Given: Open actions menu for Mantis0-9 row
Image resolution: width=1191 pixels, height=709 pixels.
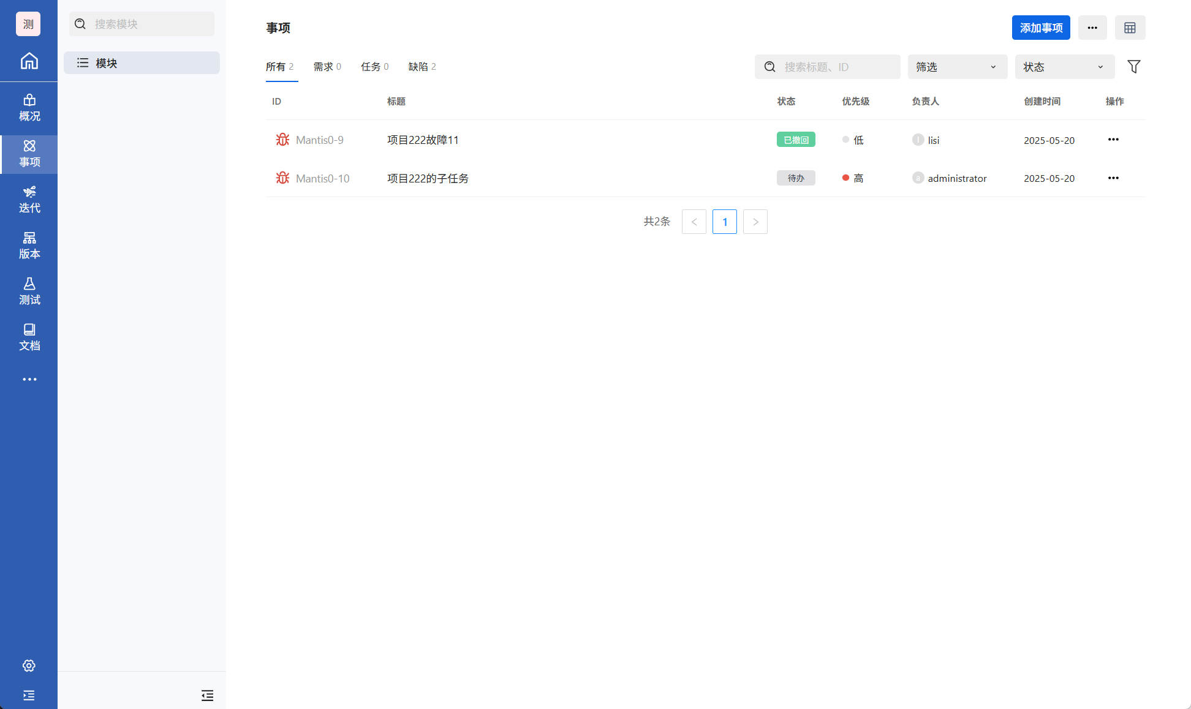Looking at the screenshot, I should pyautogui.click(x=1113, y=140).
